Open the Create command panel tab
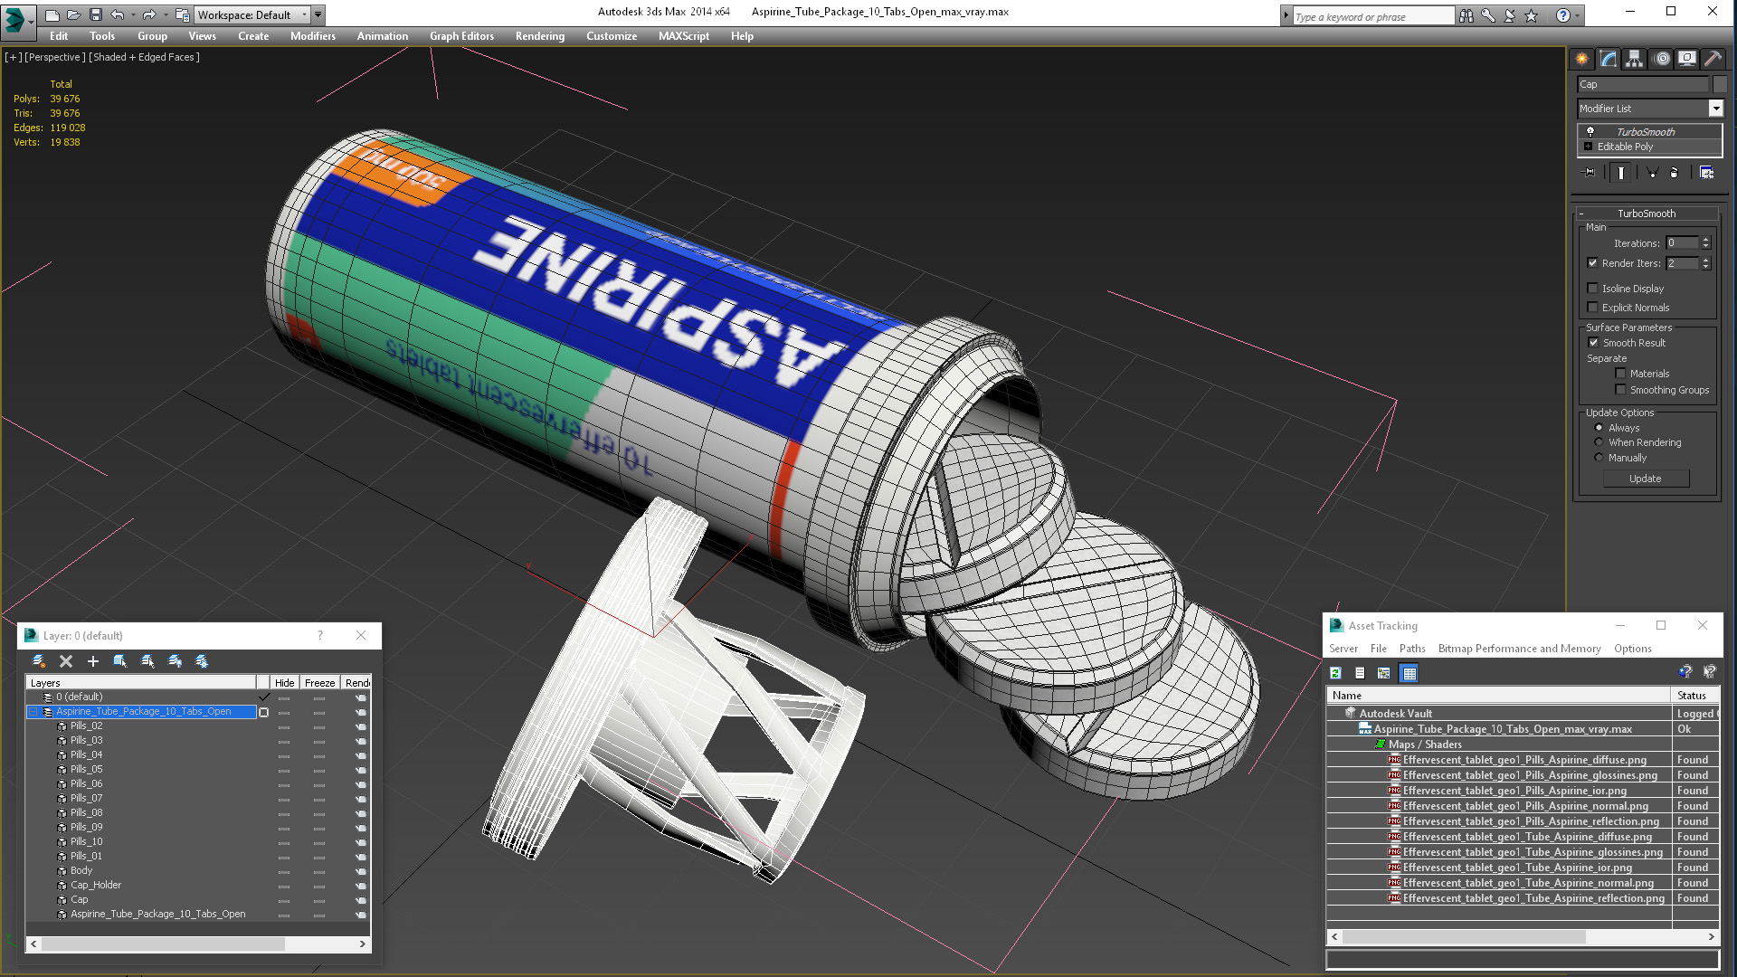 pyautogui.click(x=1581, y=59)
